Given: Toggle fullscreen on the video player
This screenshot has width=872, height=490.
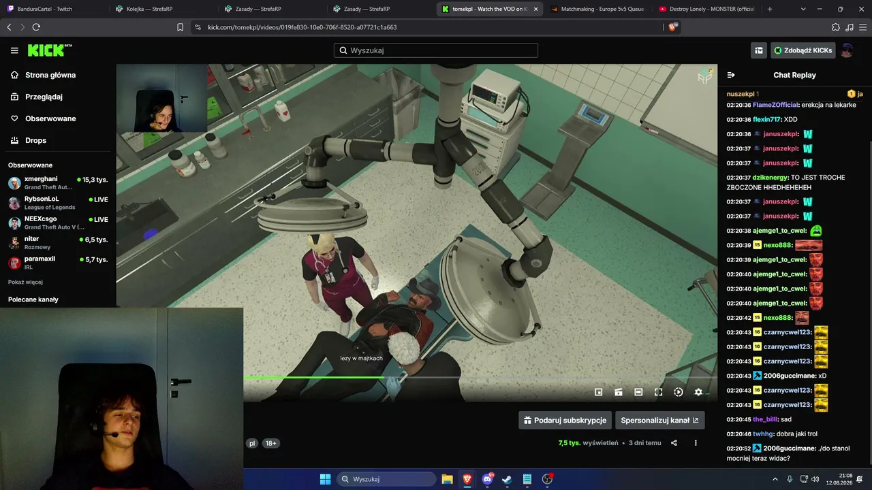Looking at the screenshot, I should point(658,392).
